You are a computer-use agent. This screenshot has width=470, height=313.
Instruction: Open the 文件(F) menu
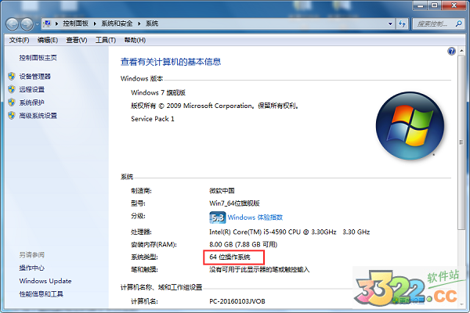19,40
